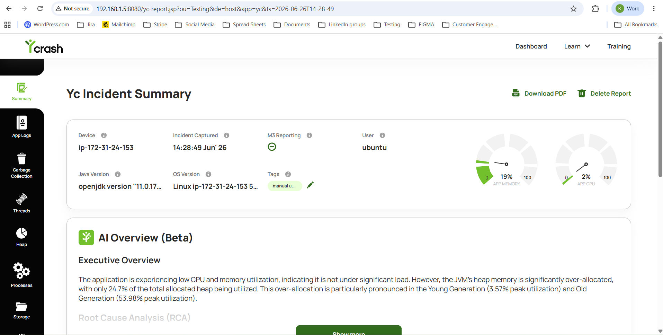Click the OS Version info icon
663x335 pixels.
(208, 174)
